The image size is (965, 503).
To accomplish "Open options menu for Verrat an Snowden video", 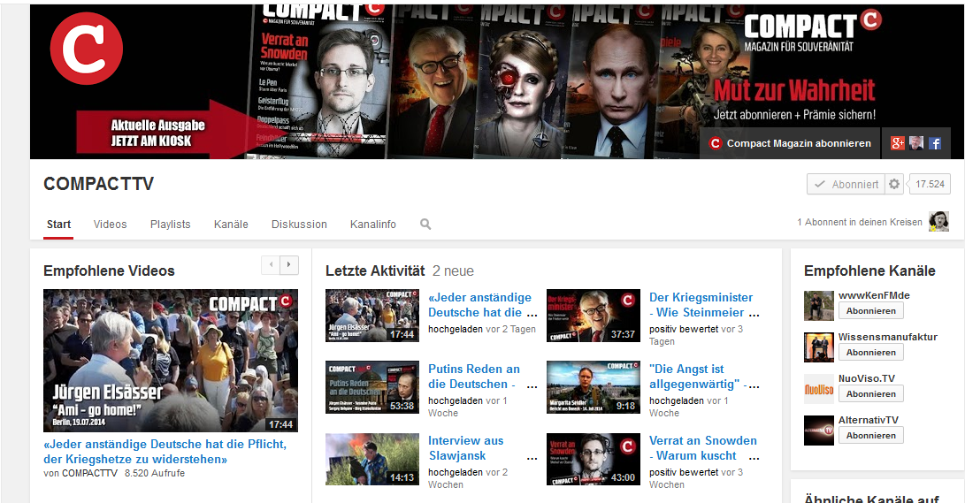I will 754,458.
